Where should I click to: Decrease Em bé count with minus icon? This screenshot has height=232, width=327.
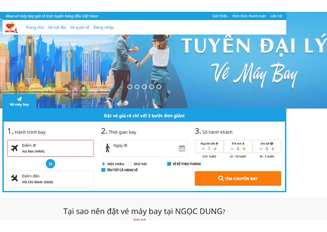pyautogui.click(x=261, y=149)
